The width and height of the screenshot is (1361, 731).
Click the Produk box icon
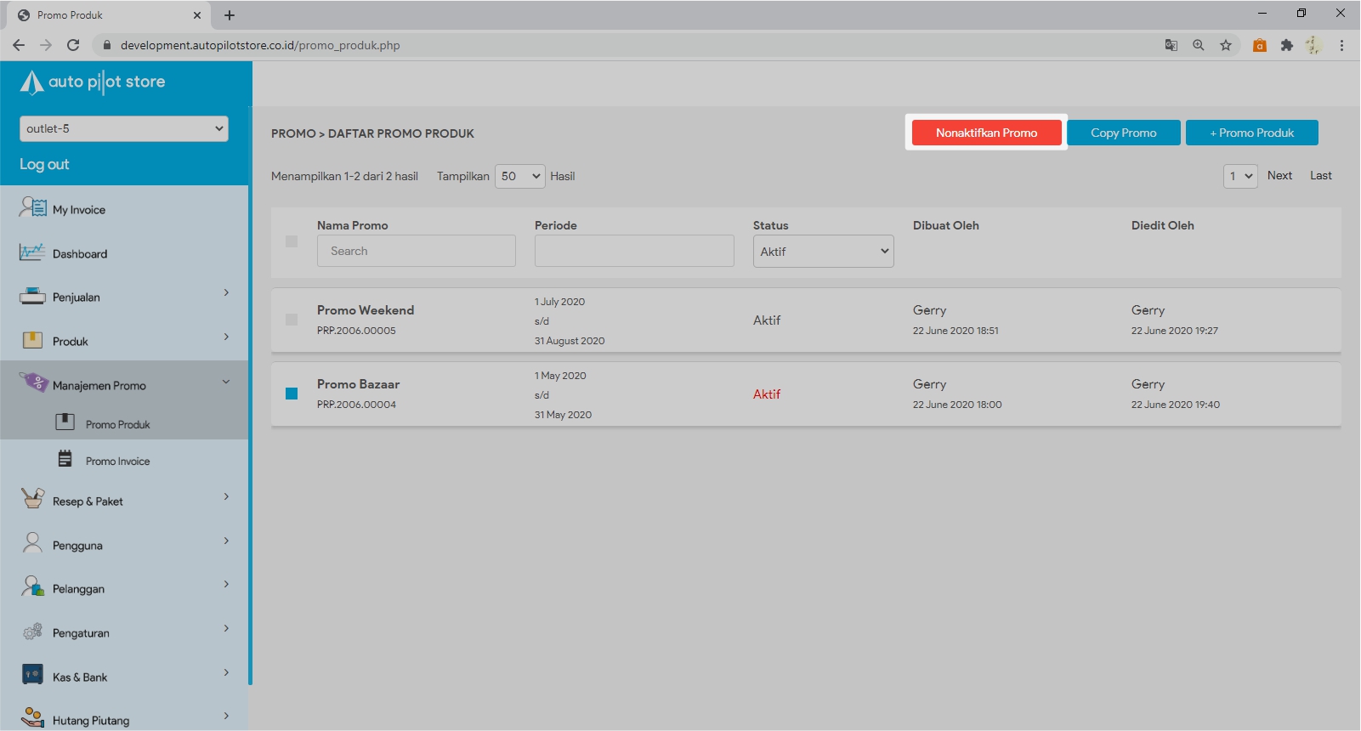[32, 341]
